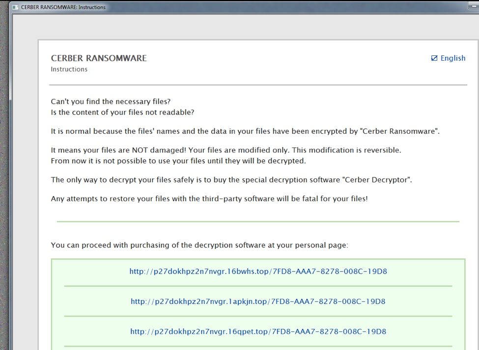Open the English language selector
The width and height of the screenshot is (479, 350).
448,58
